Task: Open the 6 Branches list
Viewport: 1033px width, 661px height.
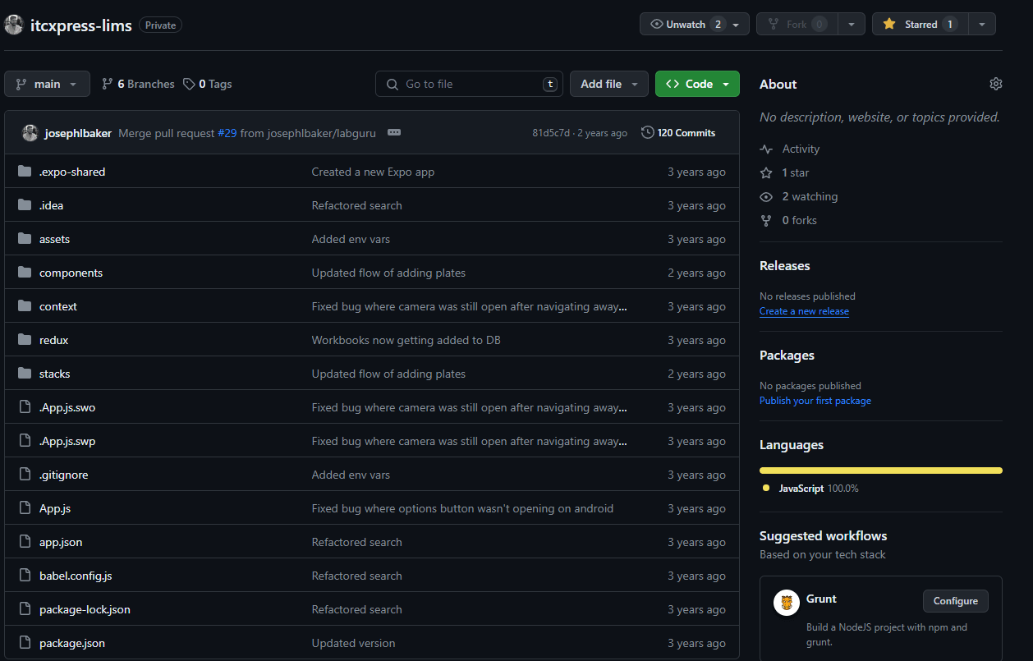Action: pyautogui.click(x=138, y=84)
